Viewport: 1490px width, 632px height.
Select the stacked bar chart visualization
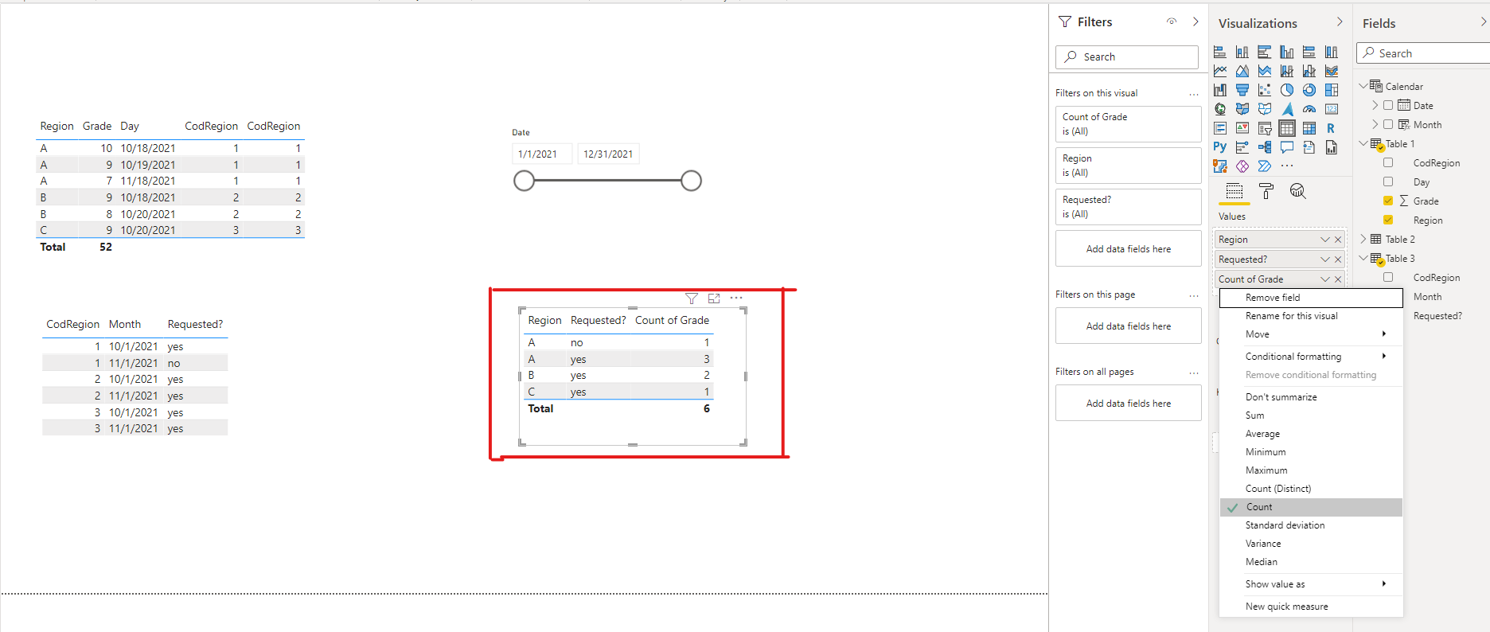1219,52
